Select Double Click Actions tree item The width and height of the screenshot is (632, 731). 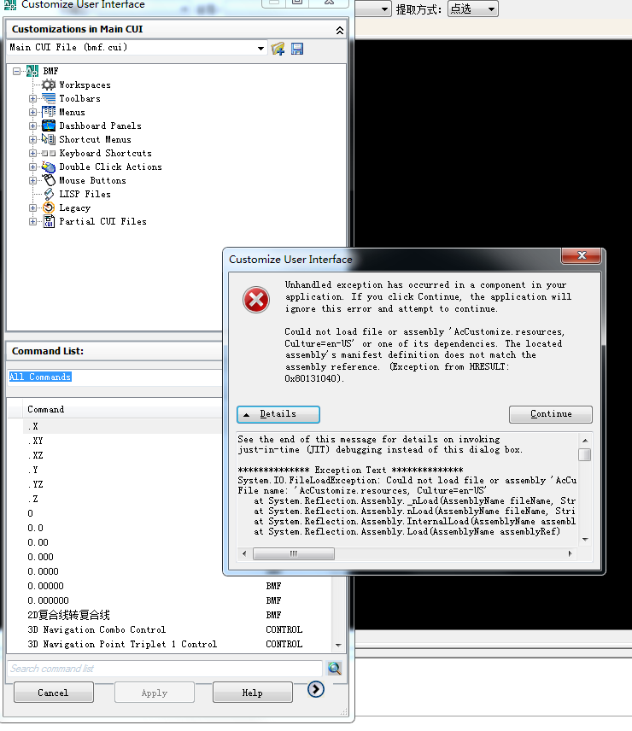110,167
